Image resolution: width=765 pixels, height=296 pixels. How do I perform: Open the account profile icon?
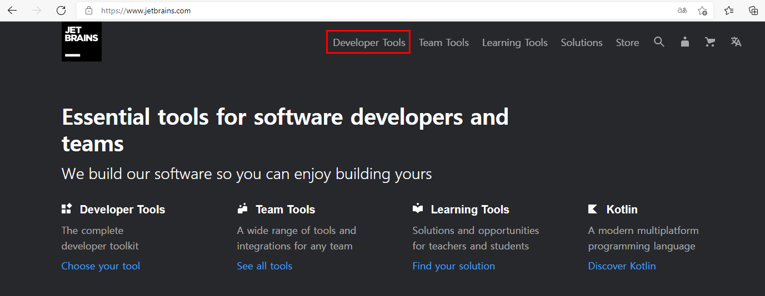click(685, 42)
